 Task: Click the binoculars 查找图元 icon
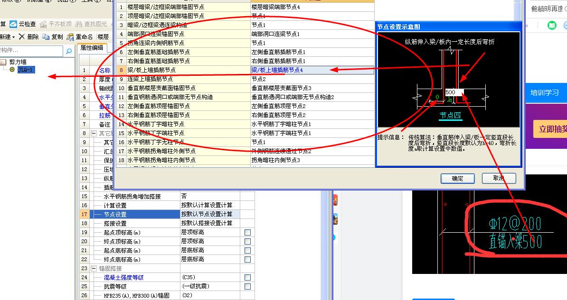pyautogui.click(x=78, y=24)
